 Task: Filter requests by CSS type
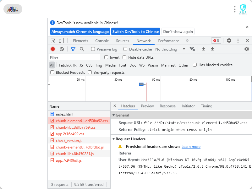[x=89, y=65]
